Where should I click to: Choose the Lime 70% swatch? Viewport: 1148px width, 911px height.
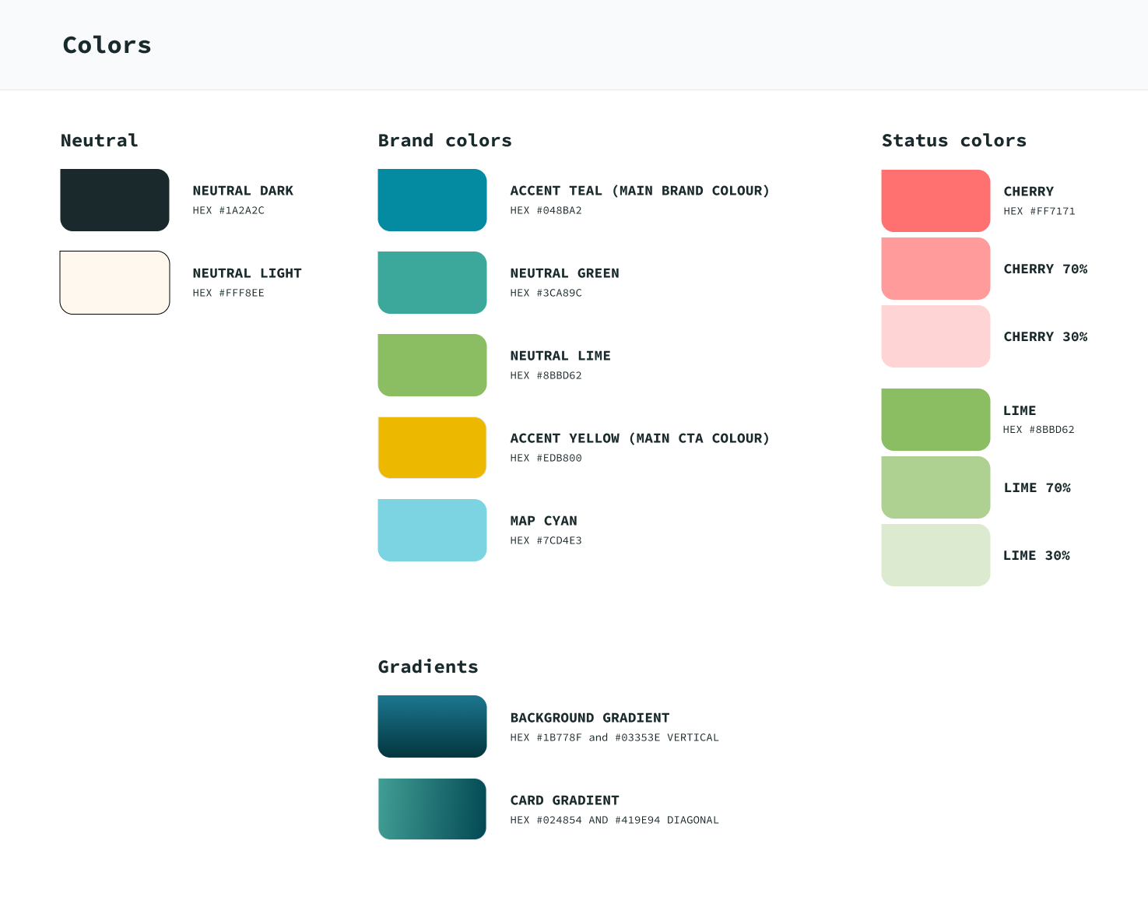[936, 487]
